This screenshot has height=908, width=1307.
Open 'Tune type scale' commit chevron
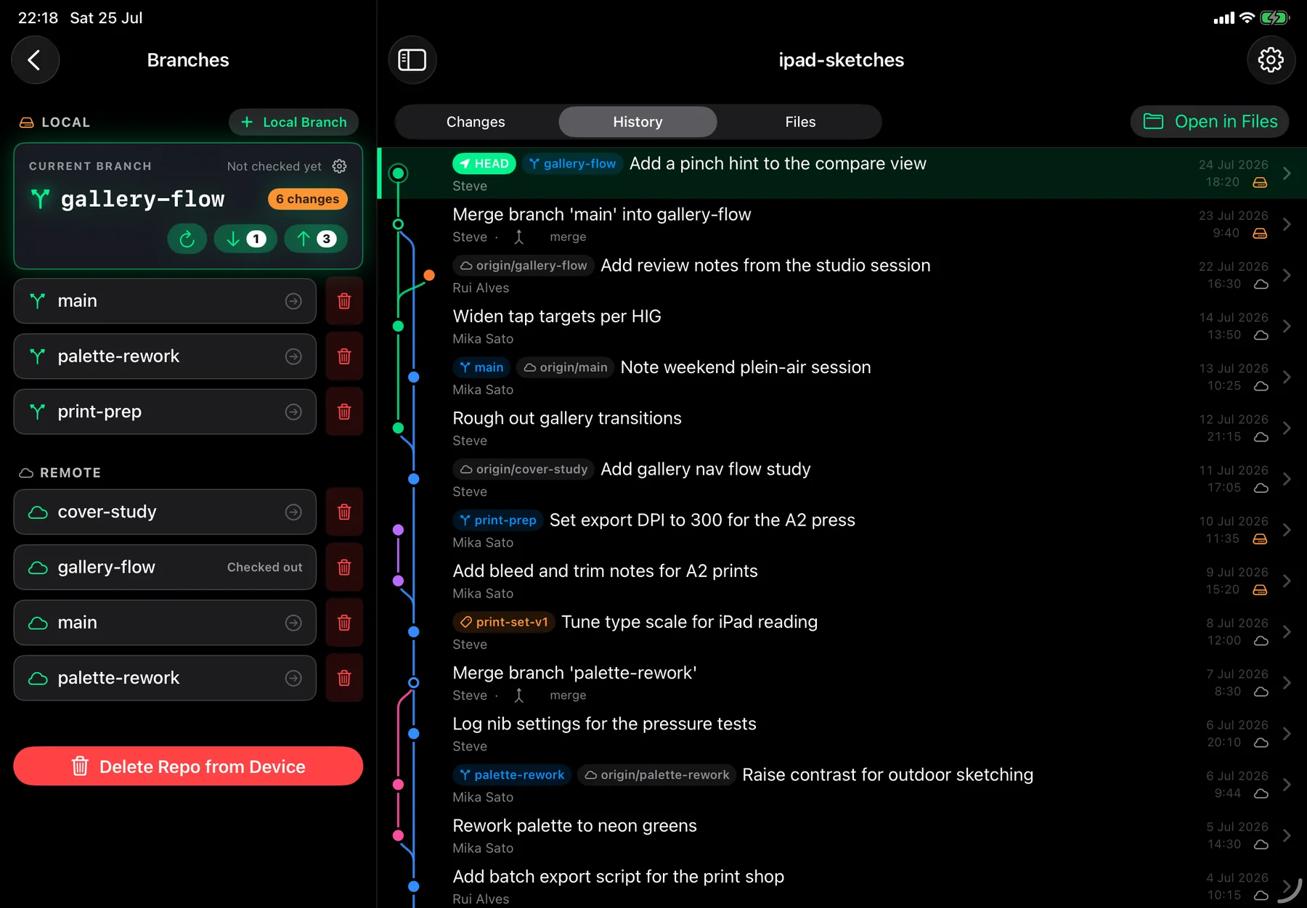1287,631
